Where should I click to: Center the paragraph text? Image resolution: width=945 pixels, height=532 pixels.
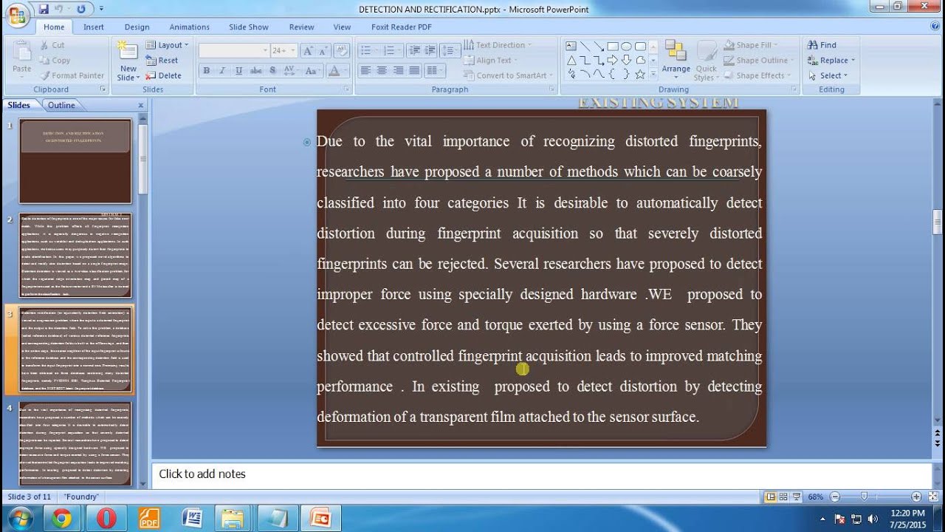click(382, 71)
